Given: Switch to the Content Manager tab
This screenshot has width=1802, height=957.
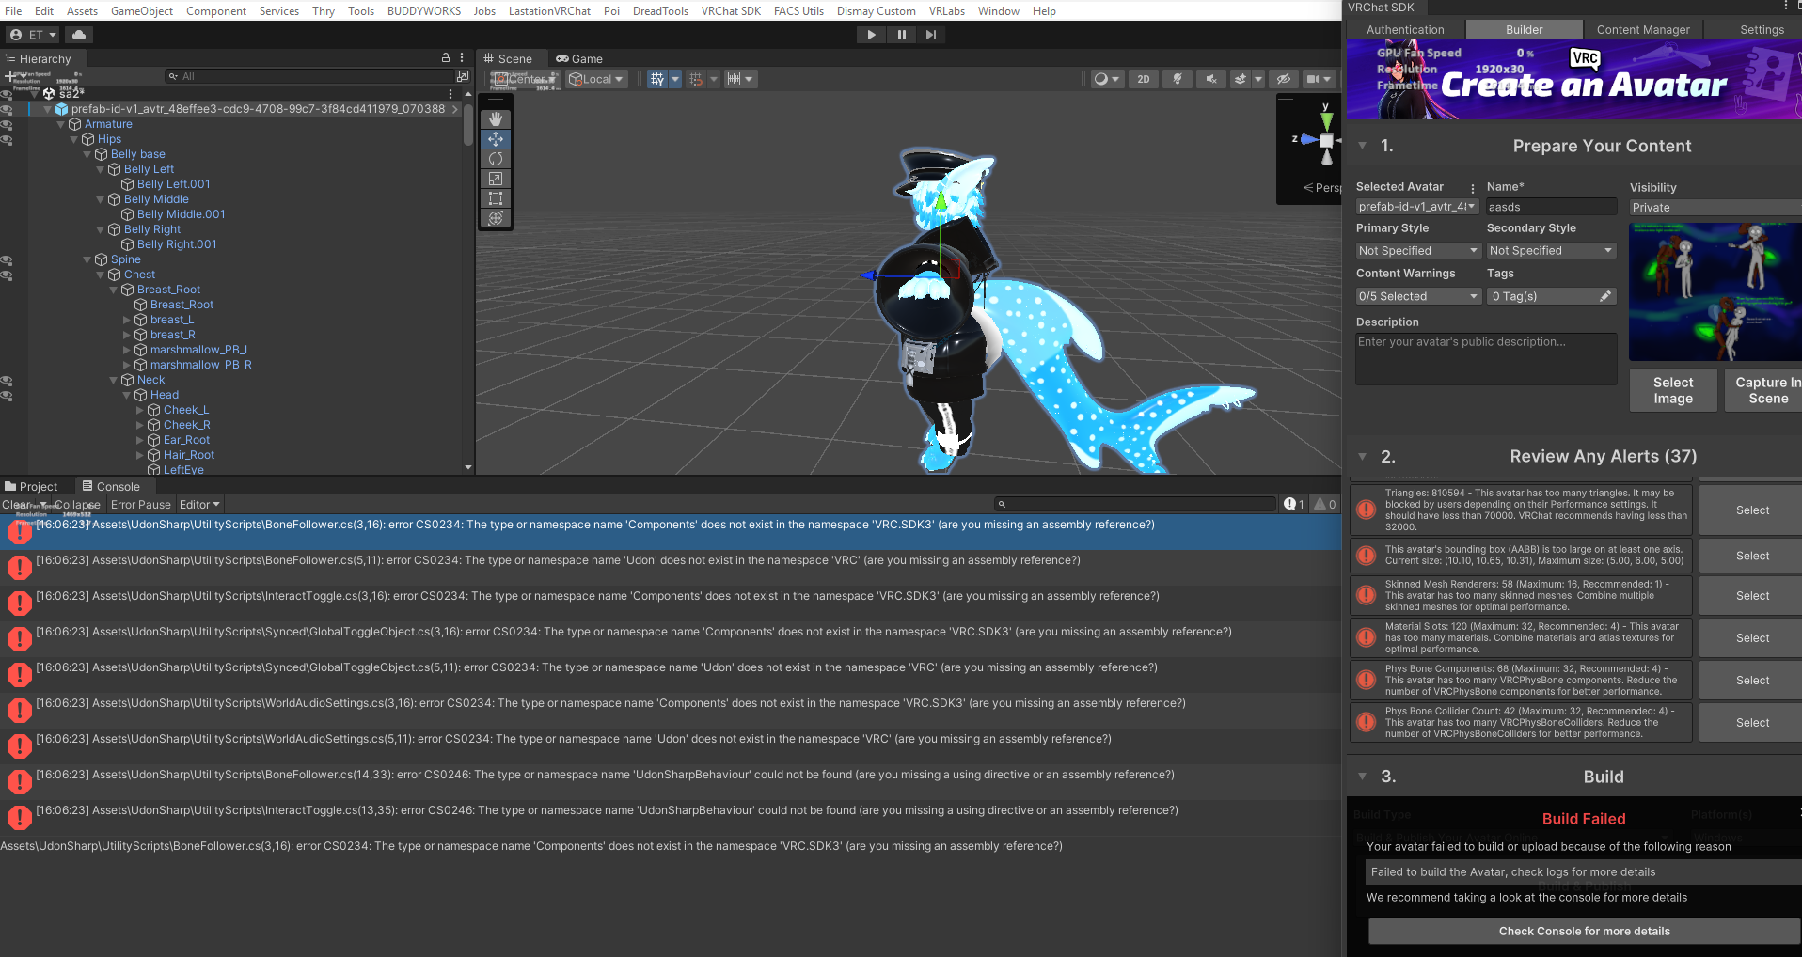Looking at the screenshot, I should point(1643,30).
